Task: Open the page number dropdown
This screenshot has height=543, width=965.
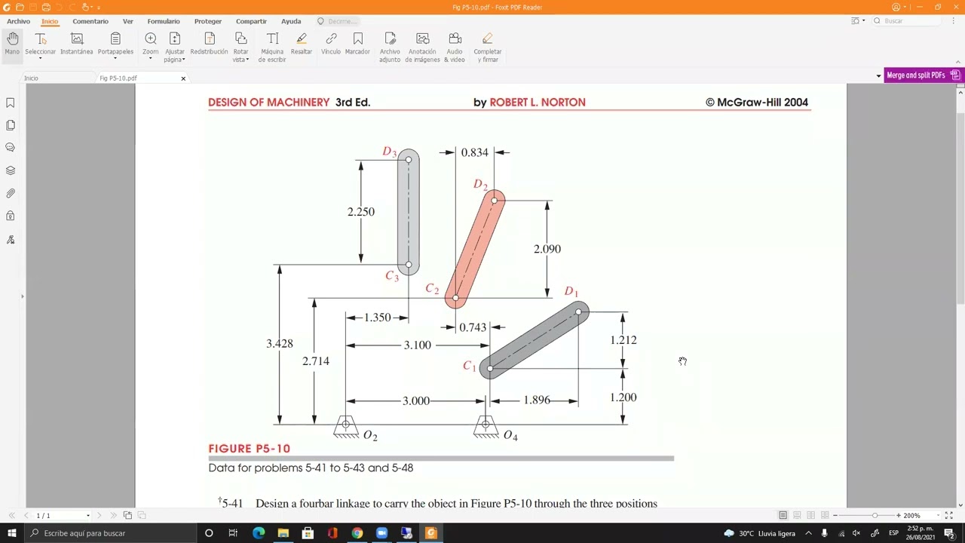Action: [87, 516]
